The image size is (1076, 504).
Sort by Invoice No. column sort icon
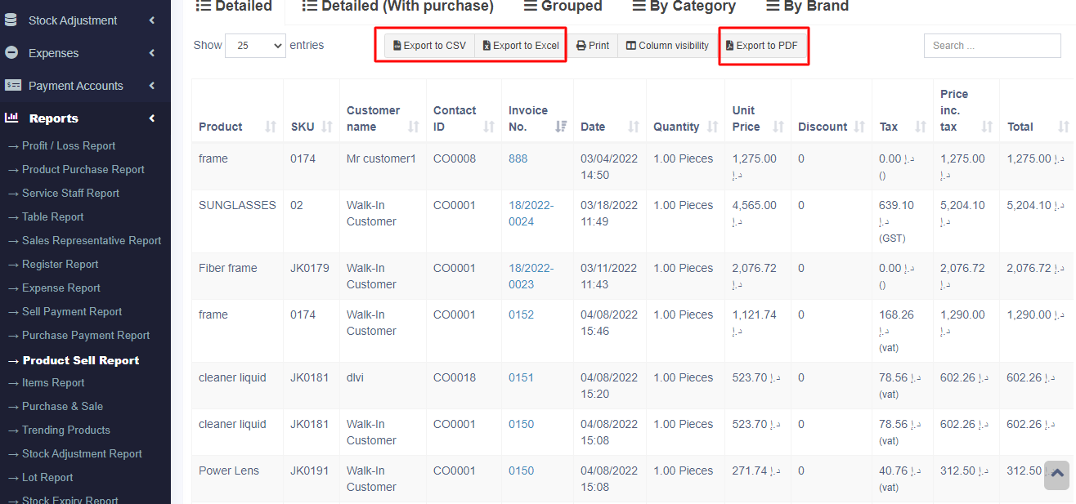click(x=562, y=127)
